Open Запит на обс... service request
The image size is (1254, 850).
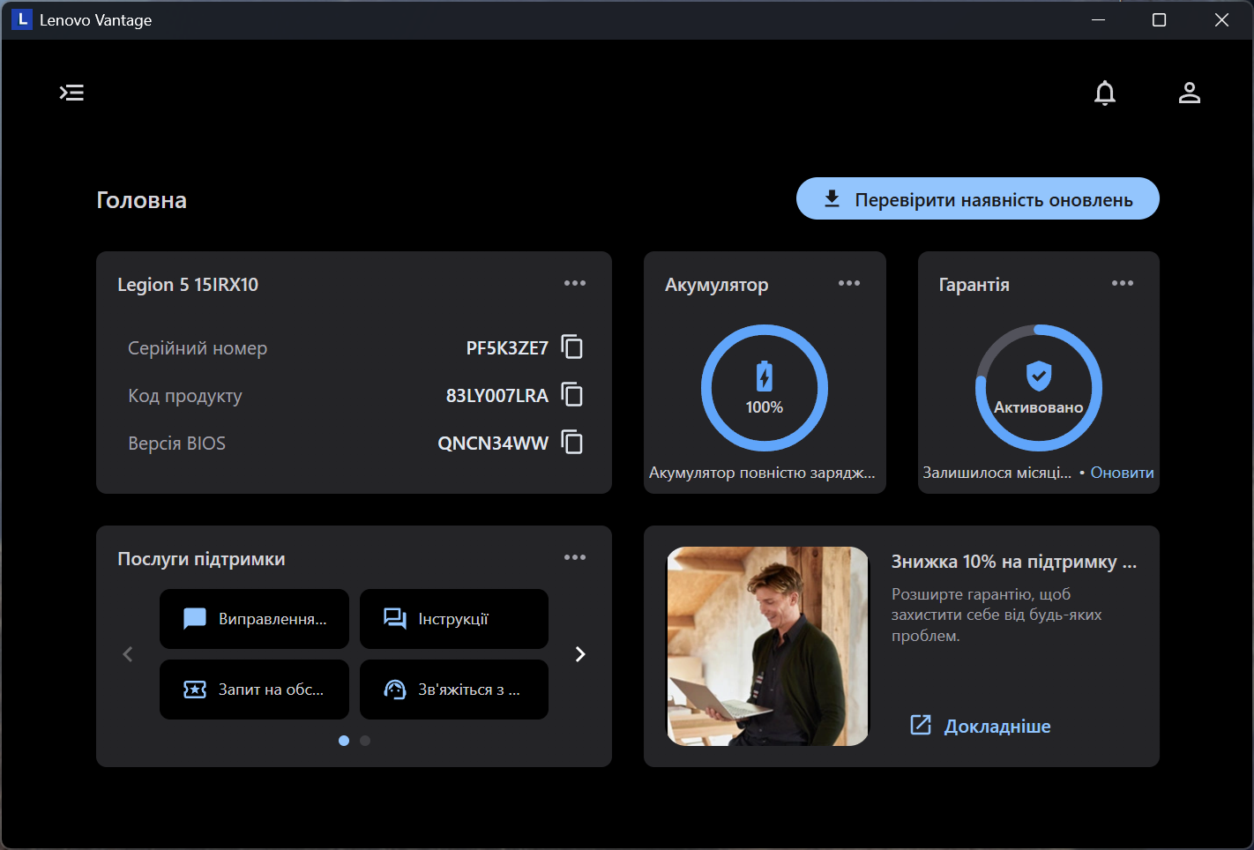(x=254, y=690)
